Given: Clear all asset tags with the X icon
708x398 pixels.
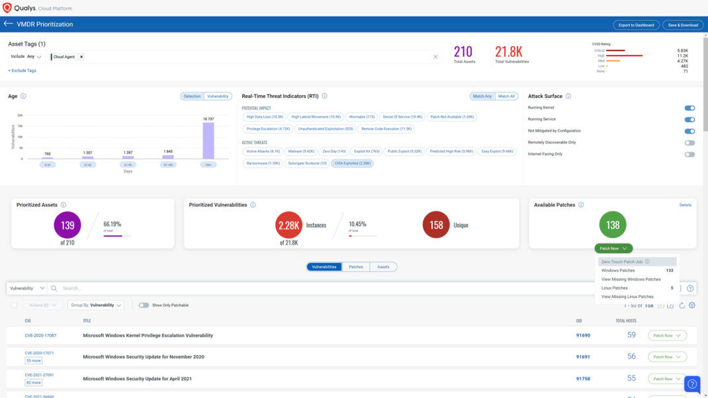Looking at the screenshot, I should tap(435, 57).
